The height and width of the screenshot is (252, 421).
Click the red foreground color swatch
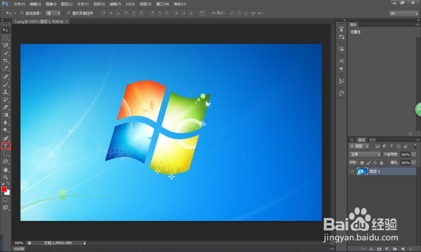(x=4, y=189)
